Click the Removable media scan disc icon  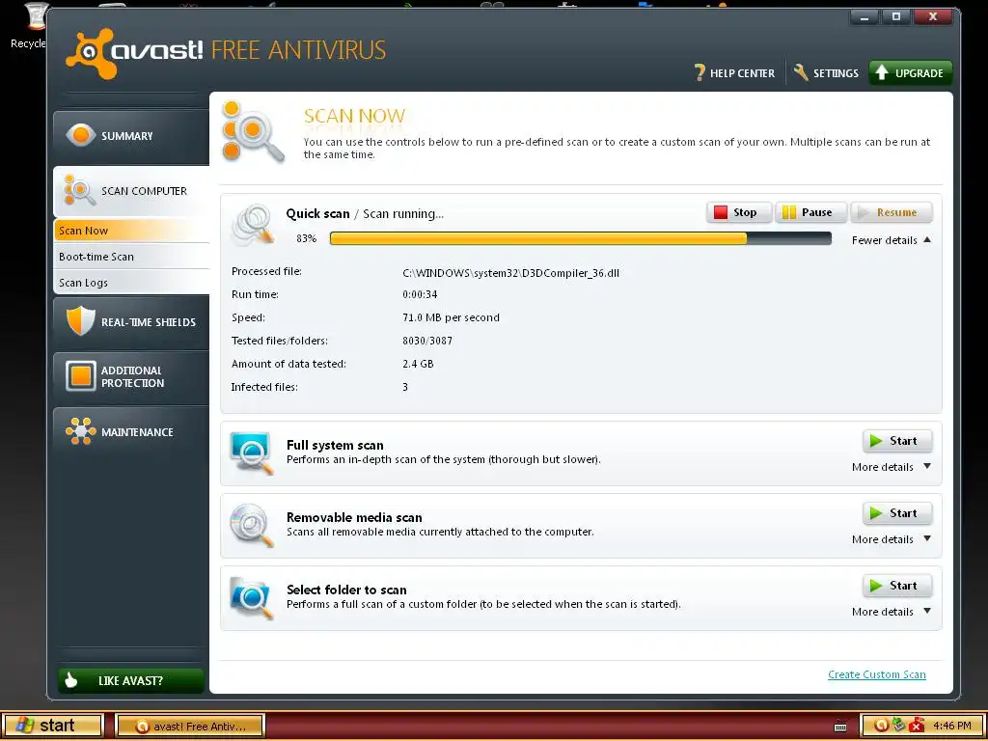252,525
